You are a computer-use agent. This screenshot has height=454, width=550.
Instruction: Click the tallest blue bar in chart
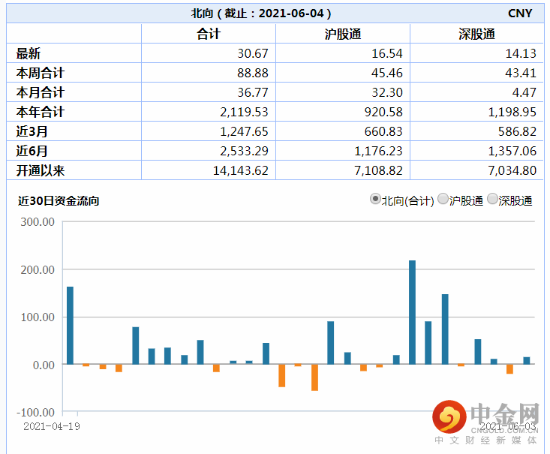point(412,312)
